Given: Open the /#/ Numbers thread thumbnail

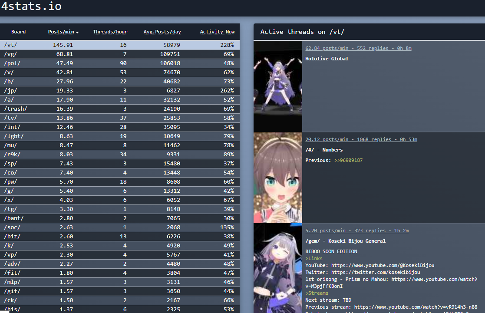Looking at the screenshot, I should click(278, 178).
